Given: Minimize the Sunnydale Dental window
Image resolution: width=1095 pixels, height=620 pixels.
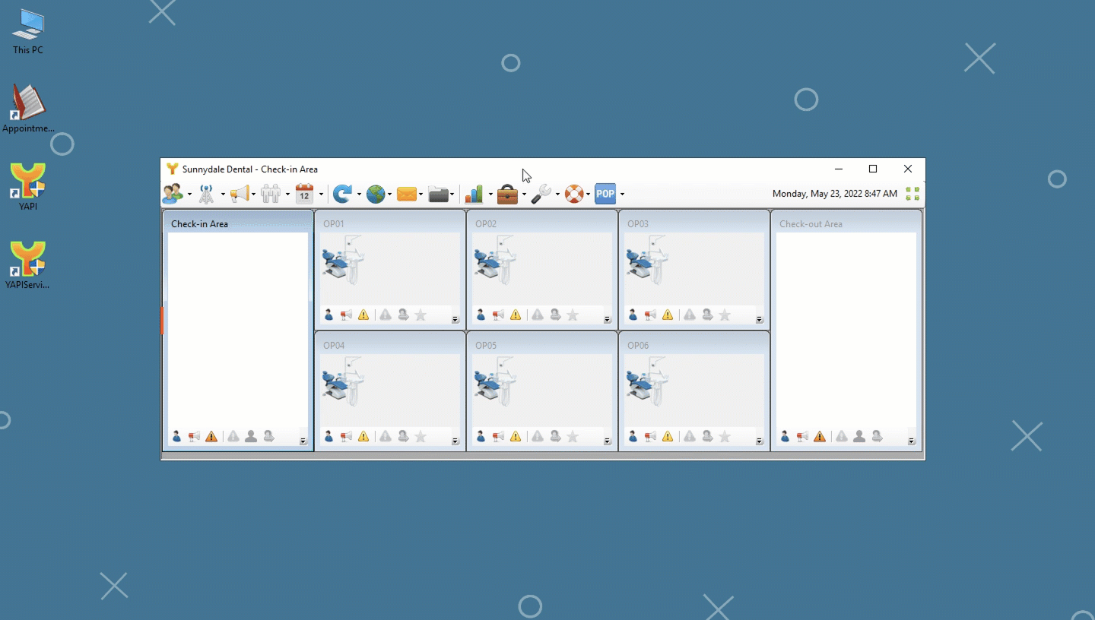Looking at the screenshot, I should [839, 169].
